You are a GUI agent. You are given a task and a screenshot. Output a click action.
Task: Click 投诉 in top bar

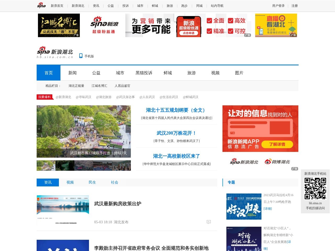(126, 6)
